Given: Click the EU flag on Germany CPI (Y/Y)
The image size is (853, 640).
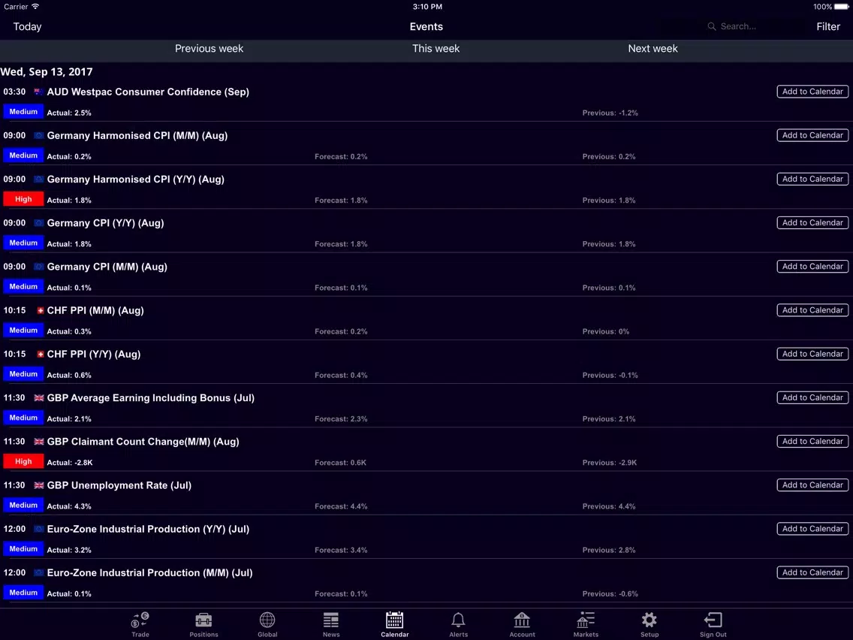Looking at the screenshot, I should [x=38, y=223].
